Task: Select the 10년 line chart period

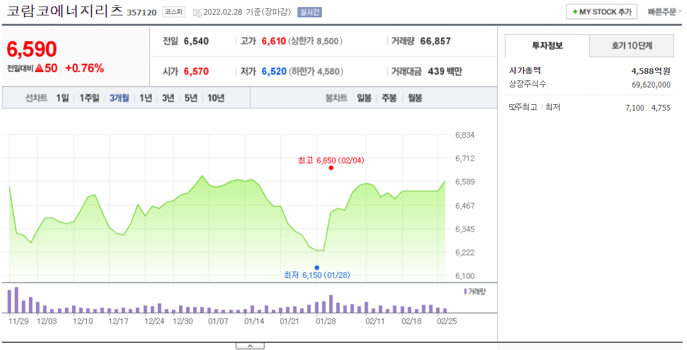Action: [x=216, y=98]
